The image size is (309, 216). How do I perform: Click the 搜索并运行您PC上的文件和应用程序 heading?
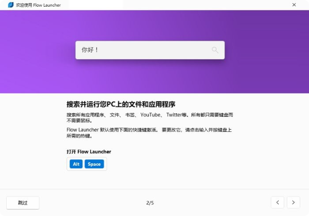[121, 104]
